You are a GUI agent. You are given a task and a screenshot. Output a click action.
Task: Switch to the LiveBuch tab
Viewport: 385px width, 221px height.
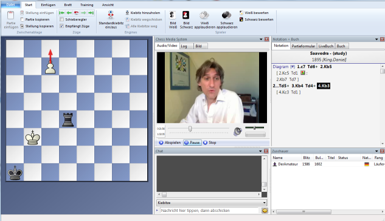coord(326,46)
